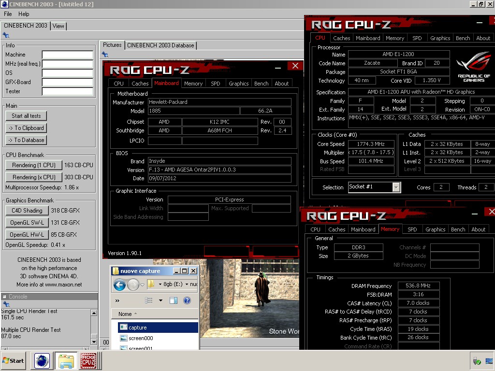Open Caches tab in Mainboard CPU-Z window
This screenshot has height=371, width=495.
140,84
